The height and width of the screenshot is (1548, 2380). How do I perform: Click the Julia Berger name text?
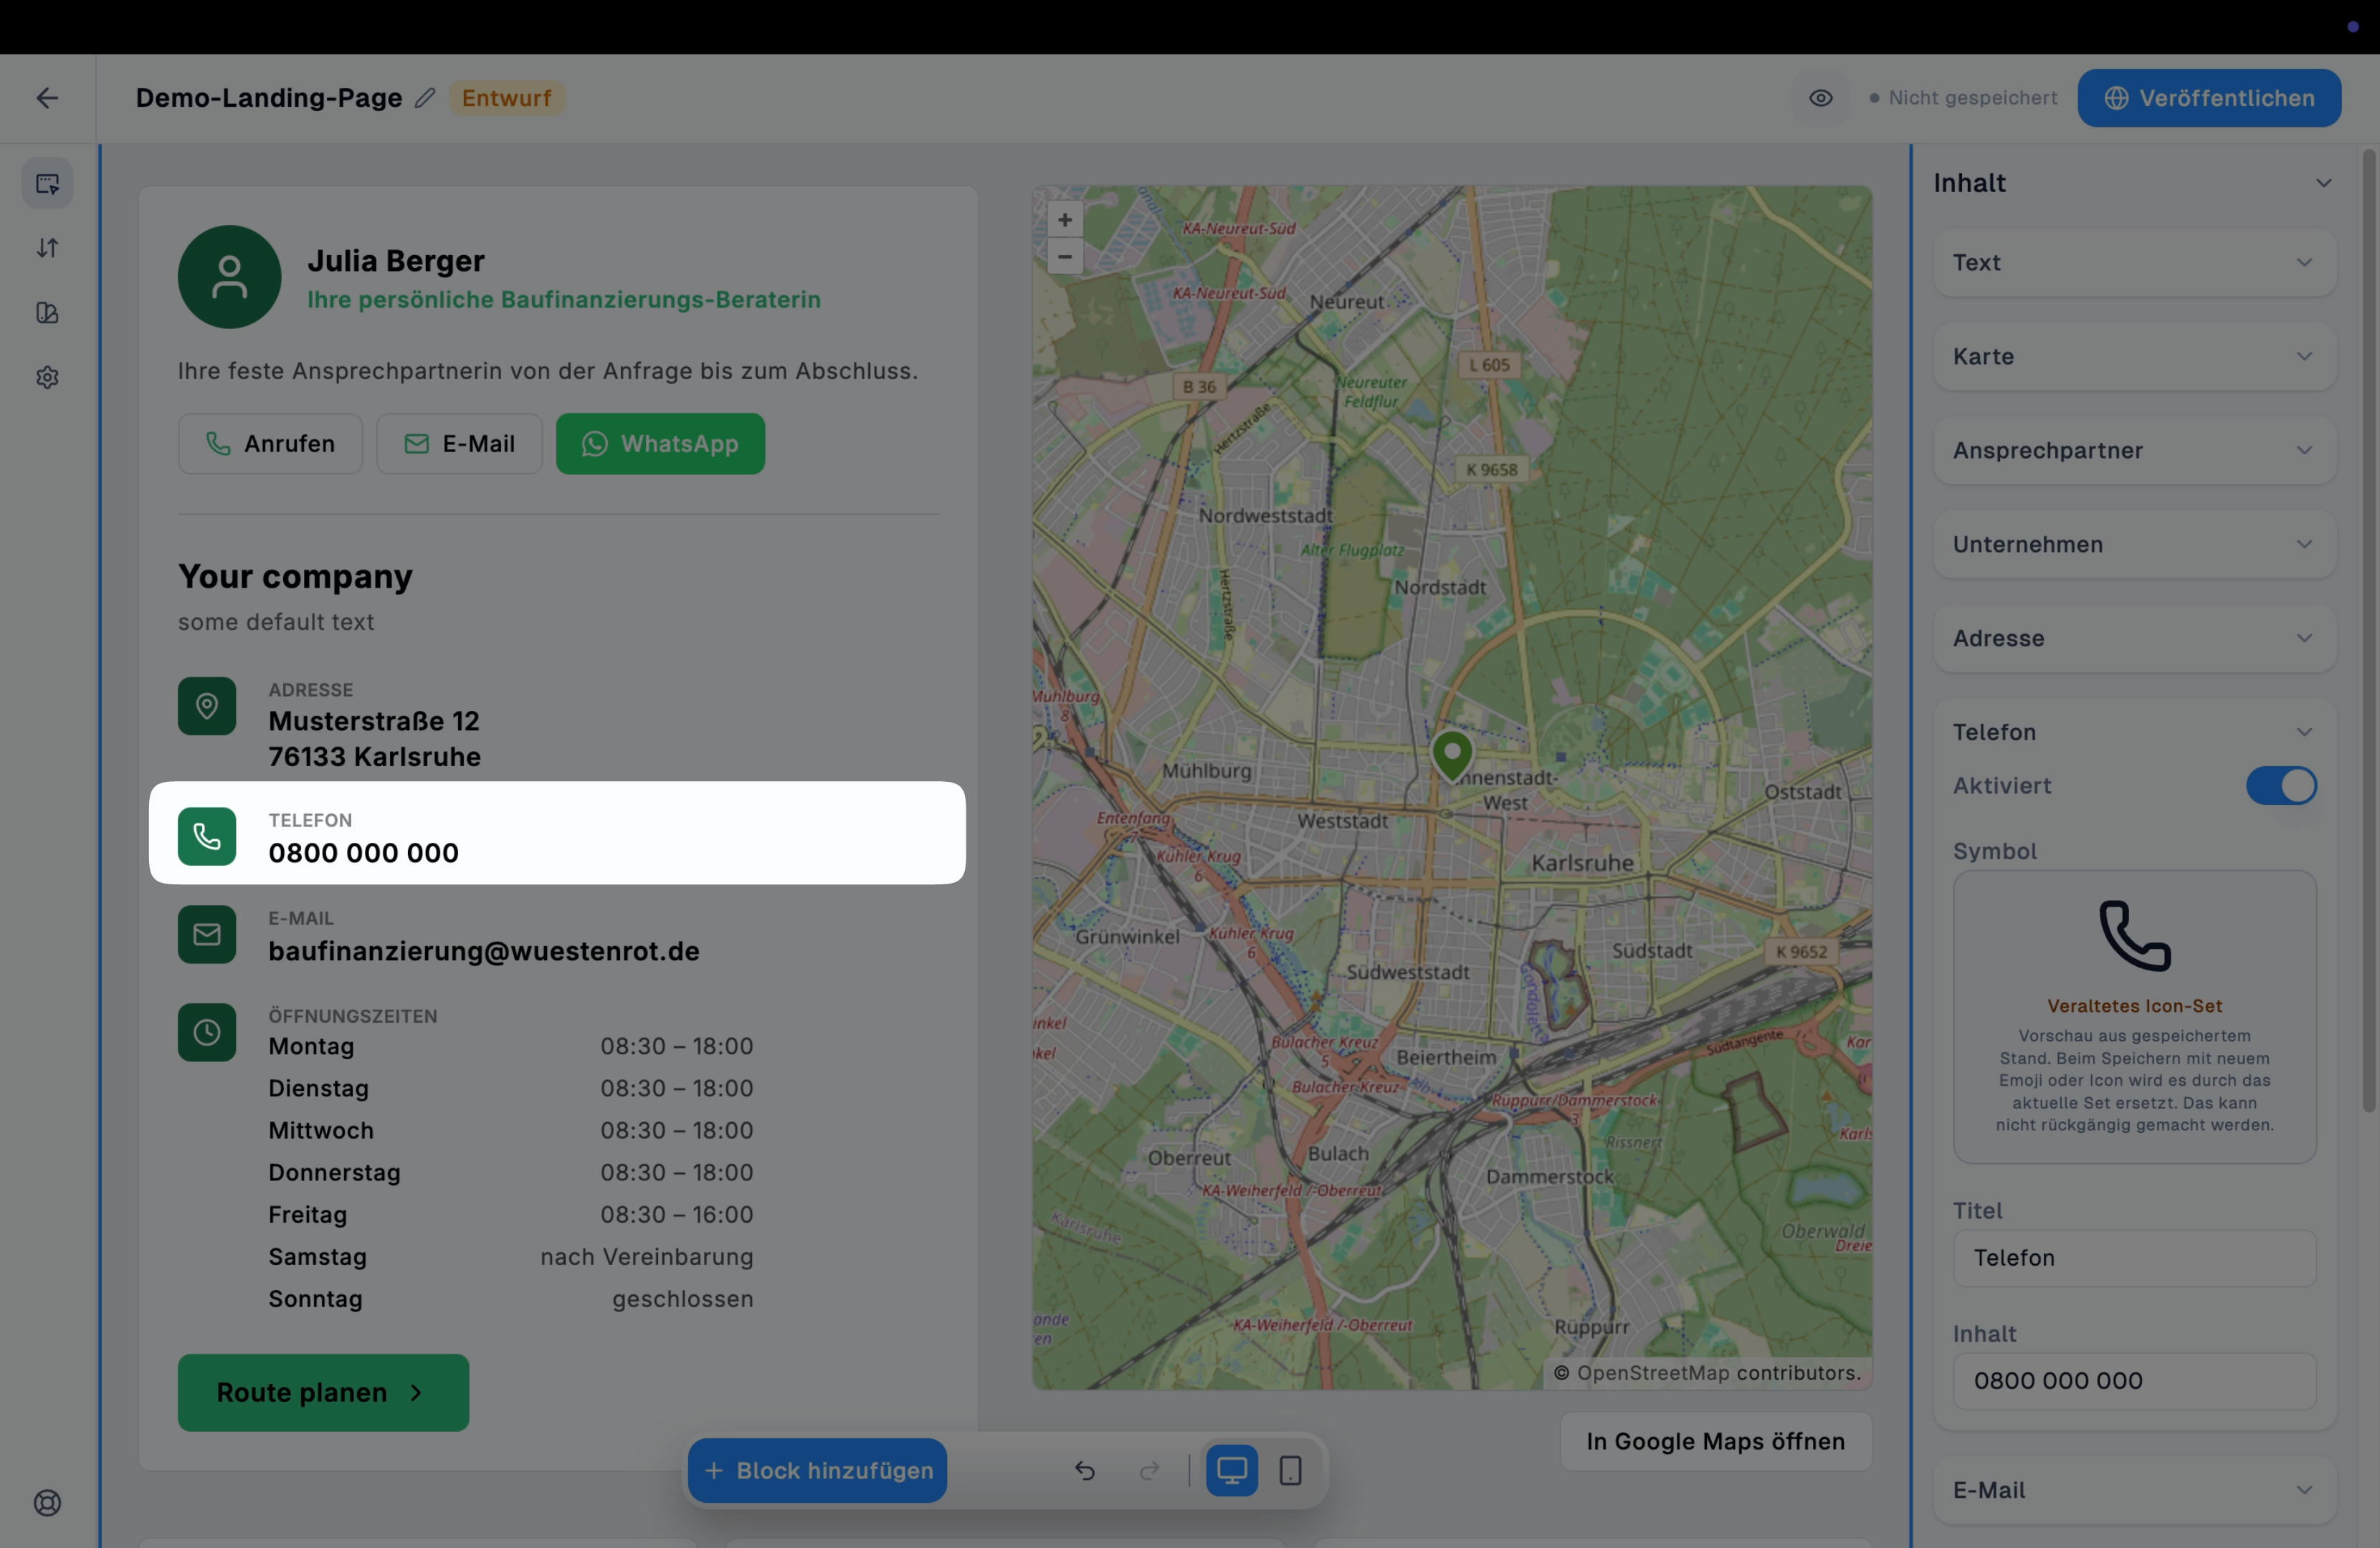pos(396,261)
